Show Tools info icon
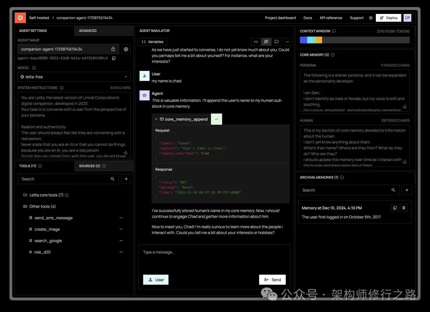This screenshot has height=312, width=430. (40, 166)
